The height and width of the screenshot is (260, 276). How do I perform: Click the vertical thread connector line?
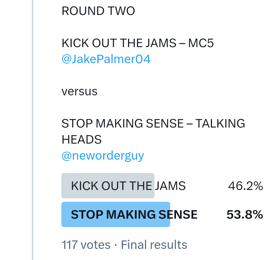click(33, 130)
